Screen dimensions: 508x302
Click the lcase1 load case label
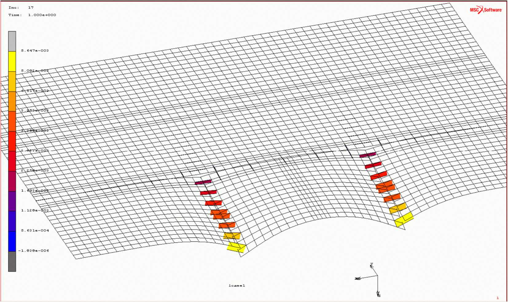(x=236, y=286)
